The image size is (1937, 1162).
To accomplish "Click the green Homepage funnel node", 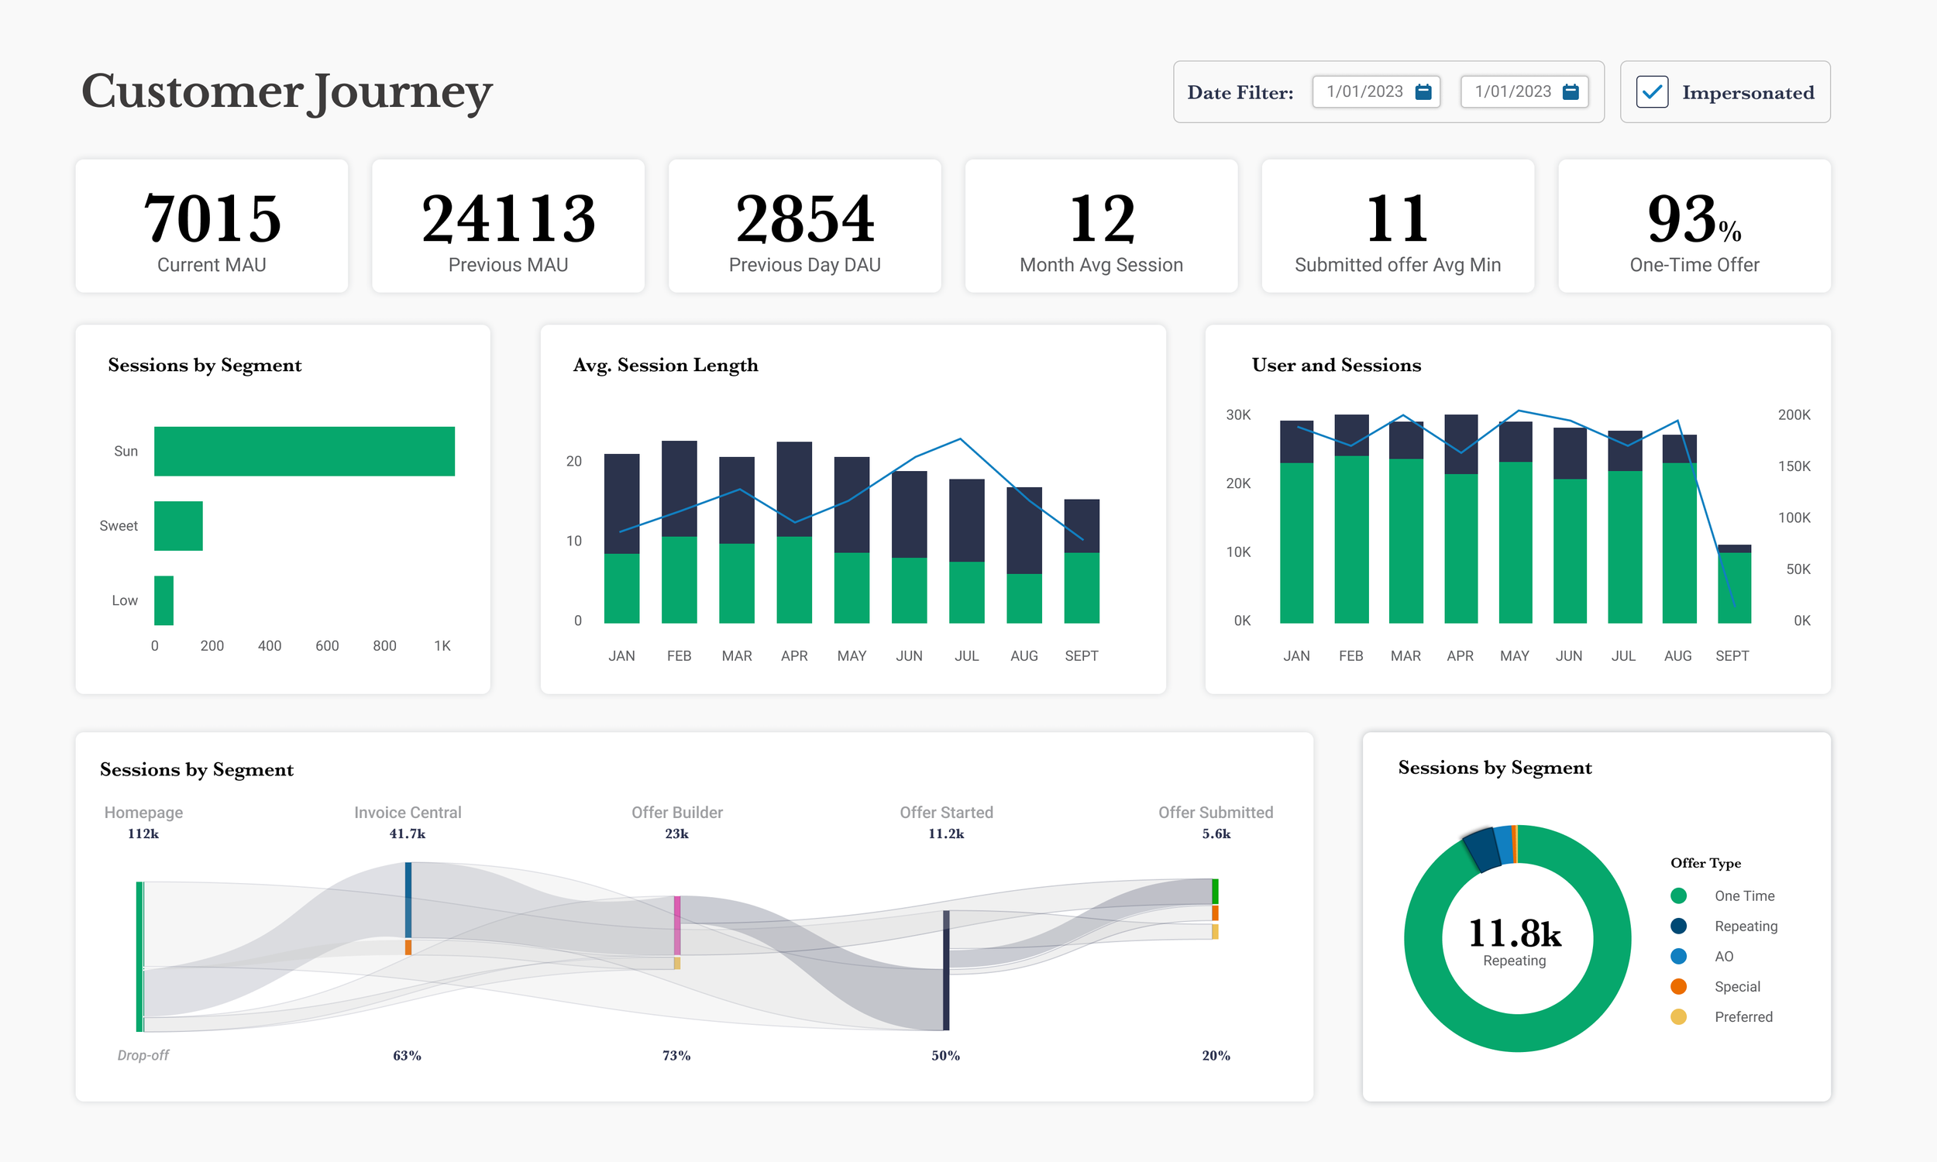I will [139, 956].
